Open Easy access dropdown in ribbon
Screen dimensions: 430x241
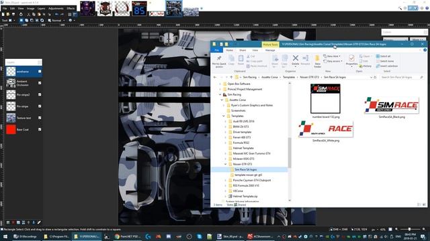[333, 61]
